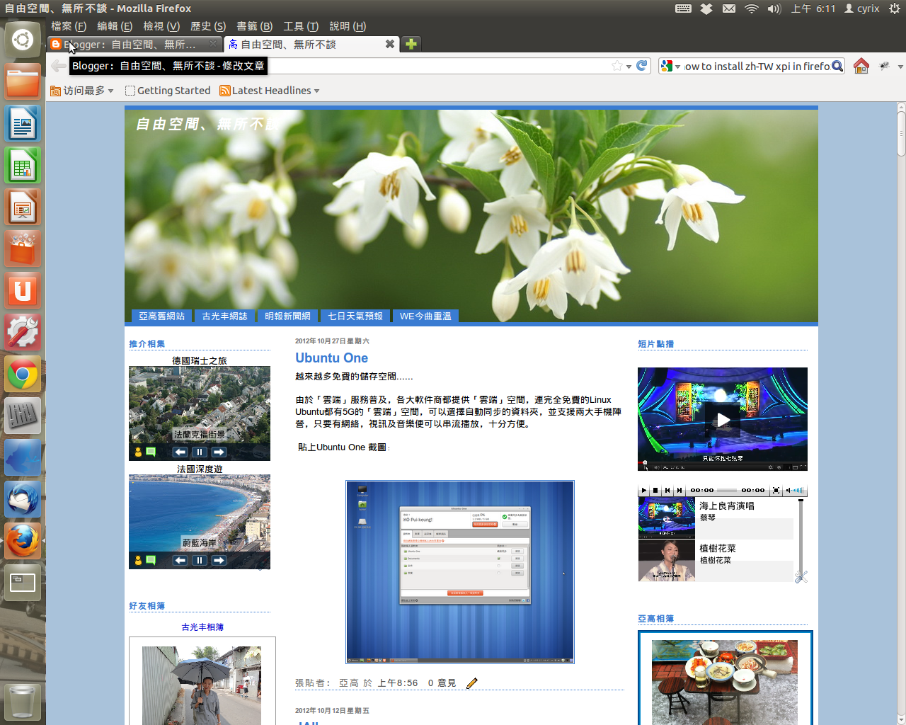The image size is (906, 725).
Task: Click the search magnifier icon
Action: click(x=837, y=66)
